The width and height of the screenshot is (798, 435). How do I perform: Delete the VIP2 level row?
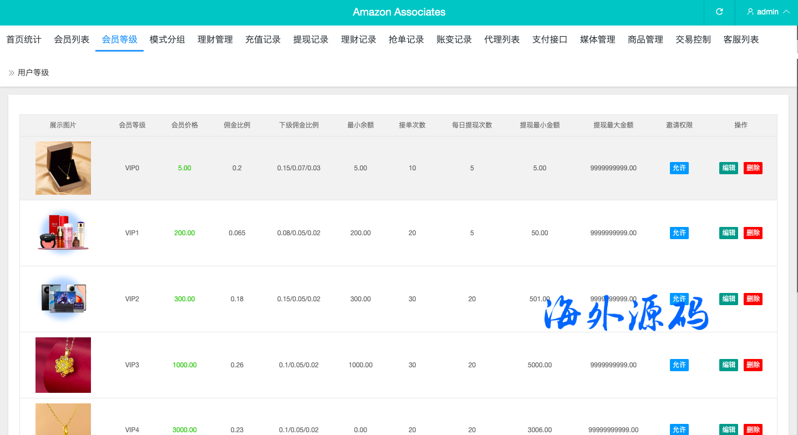point(753,299)
